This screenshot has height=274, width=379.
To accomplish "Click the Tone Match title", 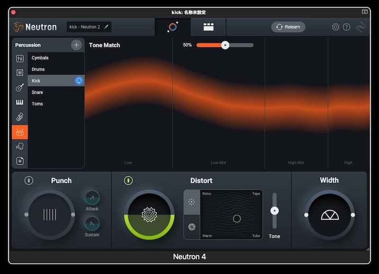I will (104, 45).
